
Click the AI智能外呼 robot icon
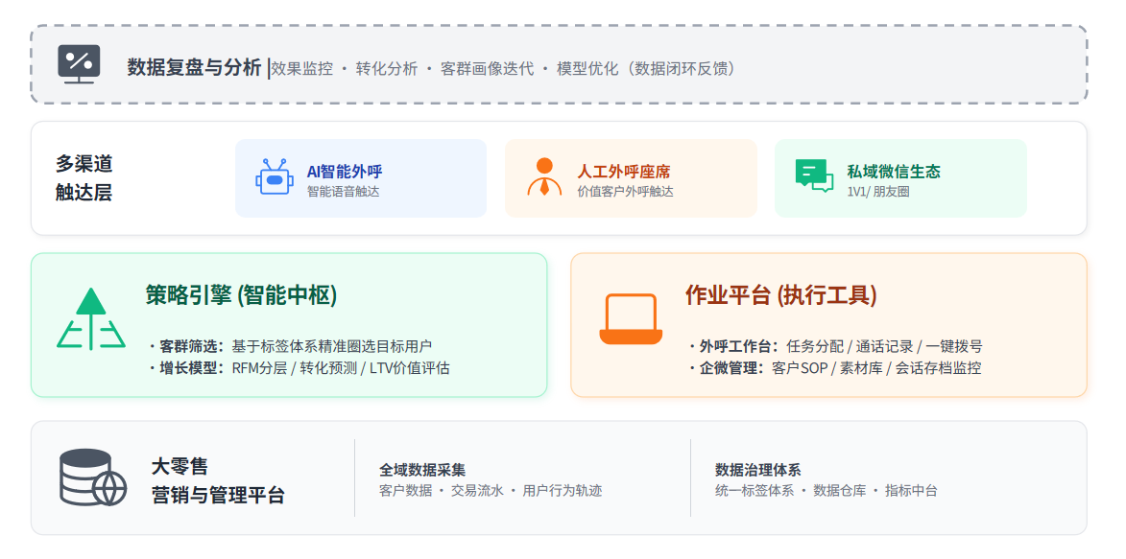(x=274, y=176)
